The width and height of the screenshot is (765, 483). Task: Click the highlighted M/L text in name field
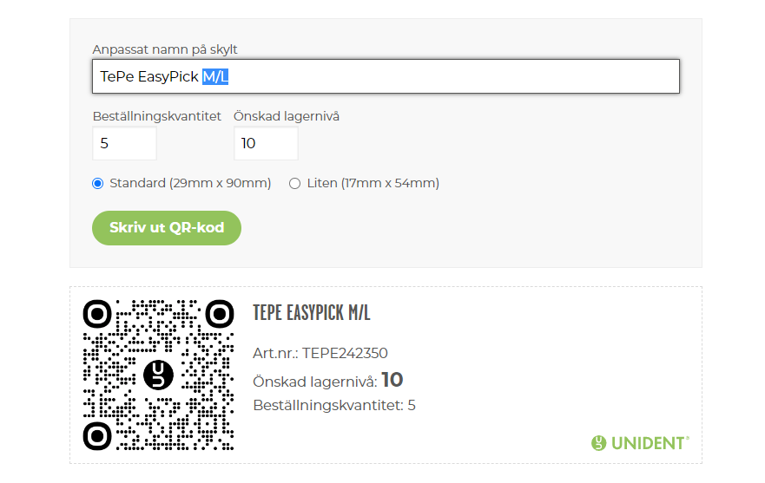coord(215,76)
